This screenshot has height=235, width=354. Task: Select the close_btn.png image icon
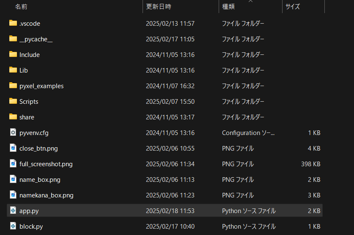[13, 148]
